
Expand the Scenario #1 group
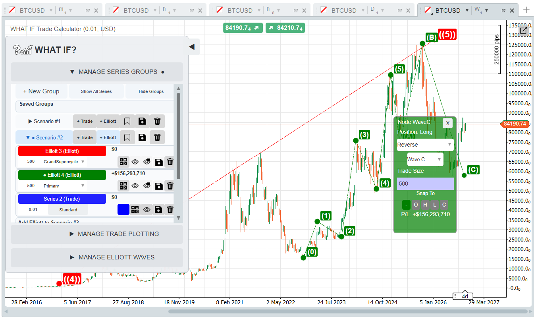coord(44,121)
